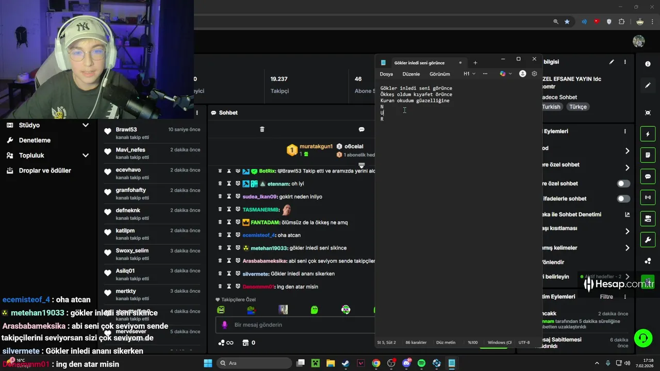This screenshot has height=371, width=660.
Task: Click the info icon in the right rail
Action: tap(648, 64)
